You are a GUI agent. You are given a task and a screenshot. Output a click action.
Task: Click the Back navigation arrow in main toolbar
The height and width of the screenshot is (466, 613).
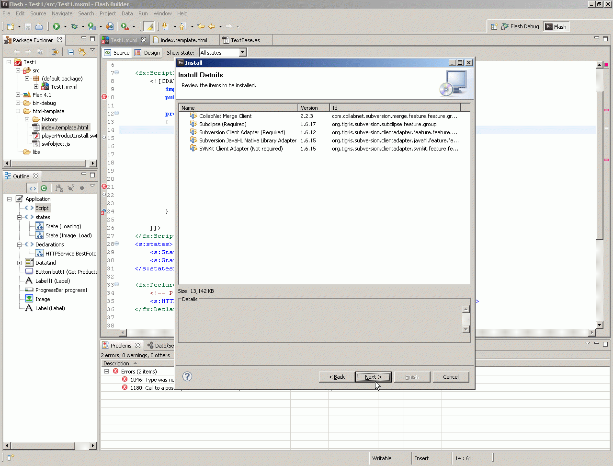tap(212, 26)
